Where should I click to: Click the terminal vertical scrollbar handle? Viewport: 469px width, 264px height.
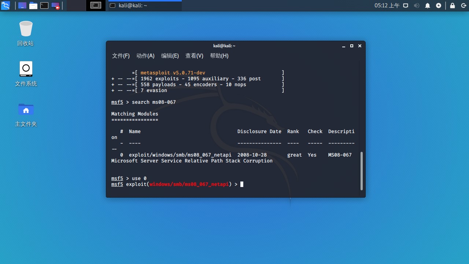tap(362, 171)
